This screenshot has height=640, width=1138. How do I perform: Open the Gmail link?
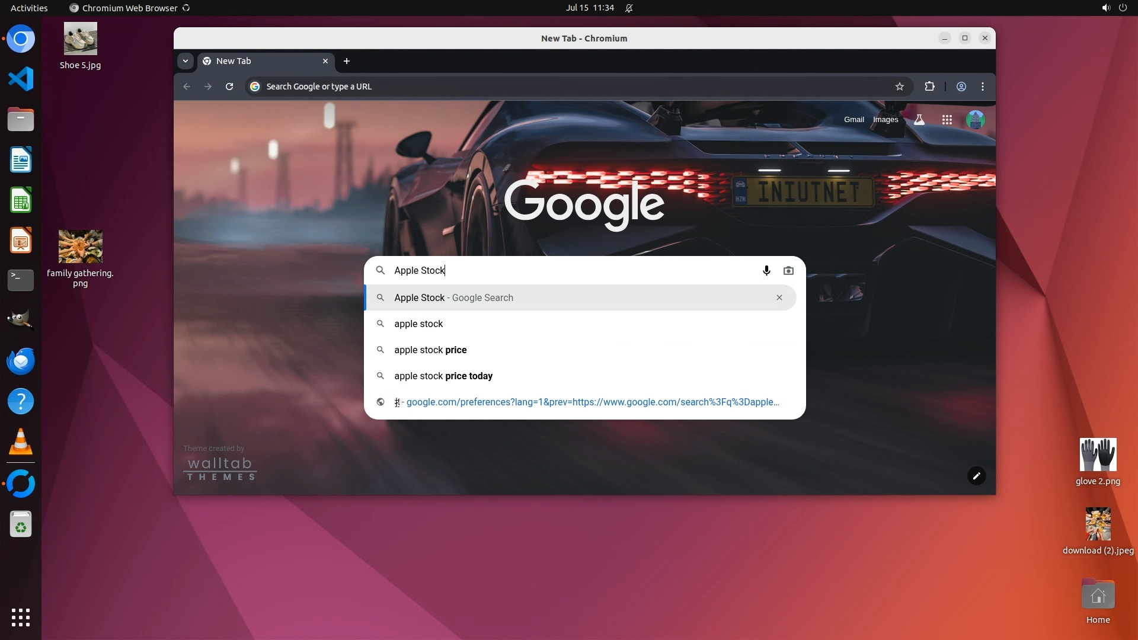[x=853, y=120]
